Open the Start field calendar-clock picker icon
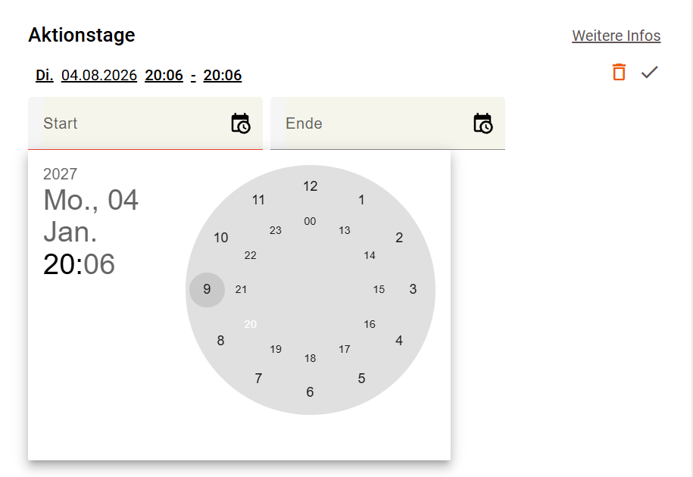The image size is (693, 477). coord(240,123)
